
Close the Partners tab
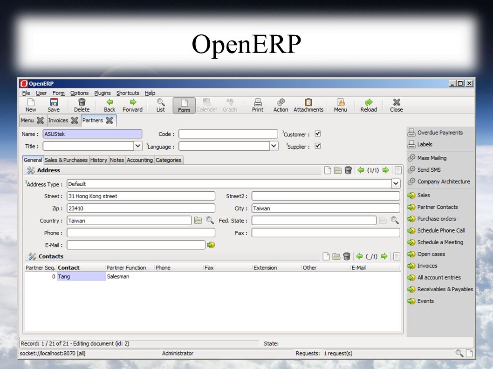click(x=110, y=120)
